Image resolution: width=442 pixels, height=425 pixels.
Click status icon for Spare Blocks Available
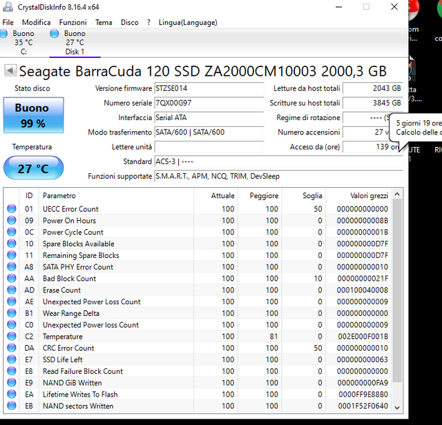pos(12,244)
